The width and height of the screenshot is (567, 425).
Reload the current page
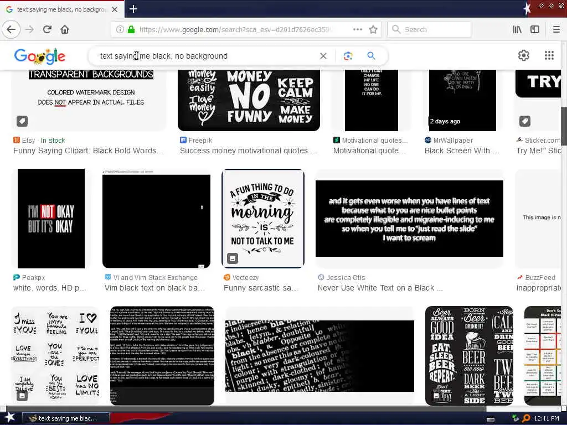47,29
